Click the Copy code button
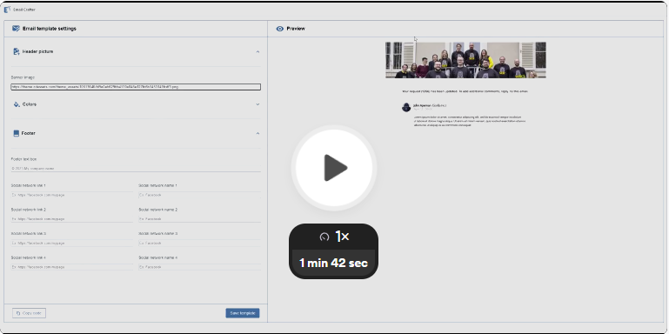This screenshot has height=334, width=669. 29,313
